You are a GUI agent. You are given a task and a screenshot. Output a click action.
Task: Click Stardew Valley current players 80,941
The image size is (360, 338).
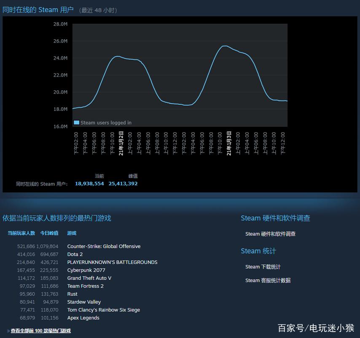27,302
